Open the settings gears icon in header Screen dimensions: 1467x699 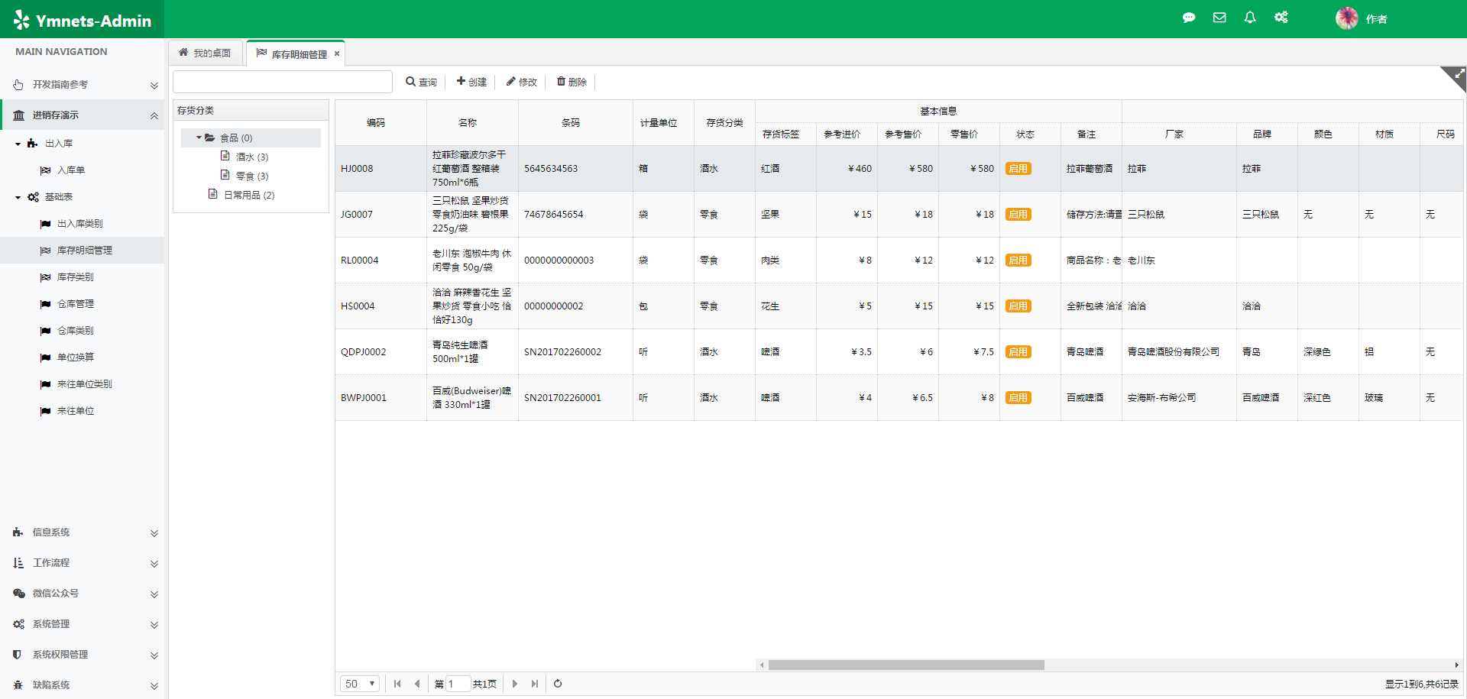(1281, 18)
